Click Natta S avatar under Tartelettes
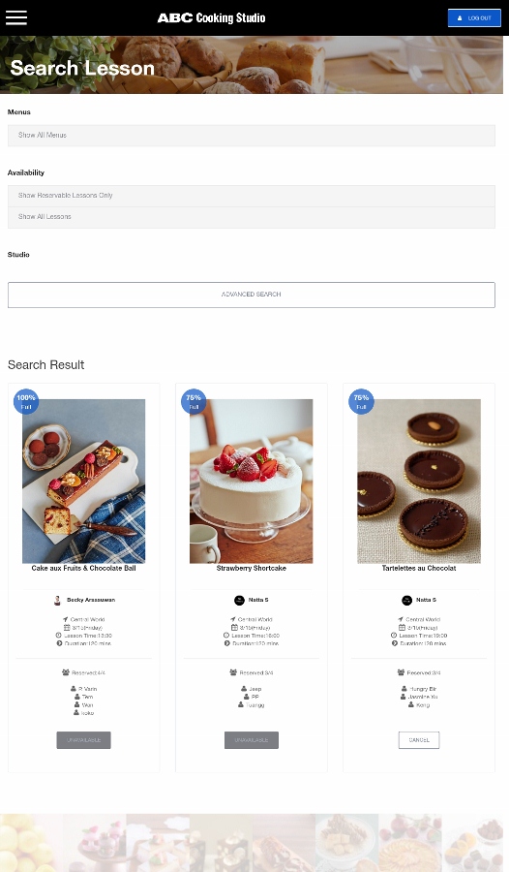 tap(406, 600)
